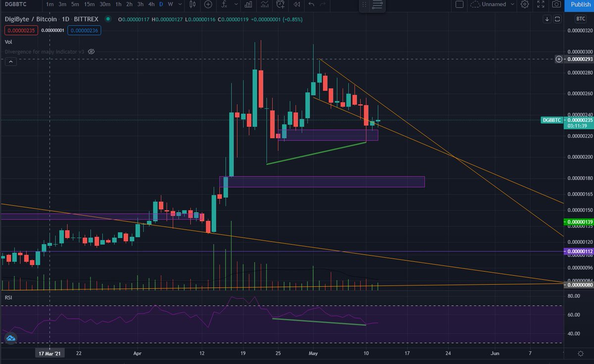Click the 17 Mar '21 date label

[49, 354]
